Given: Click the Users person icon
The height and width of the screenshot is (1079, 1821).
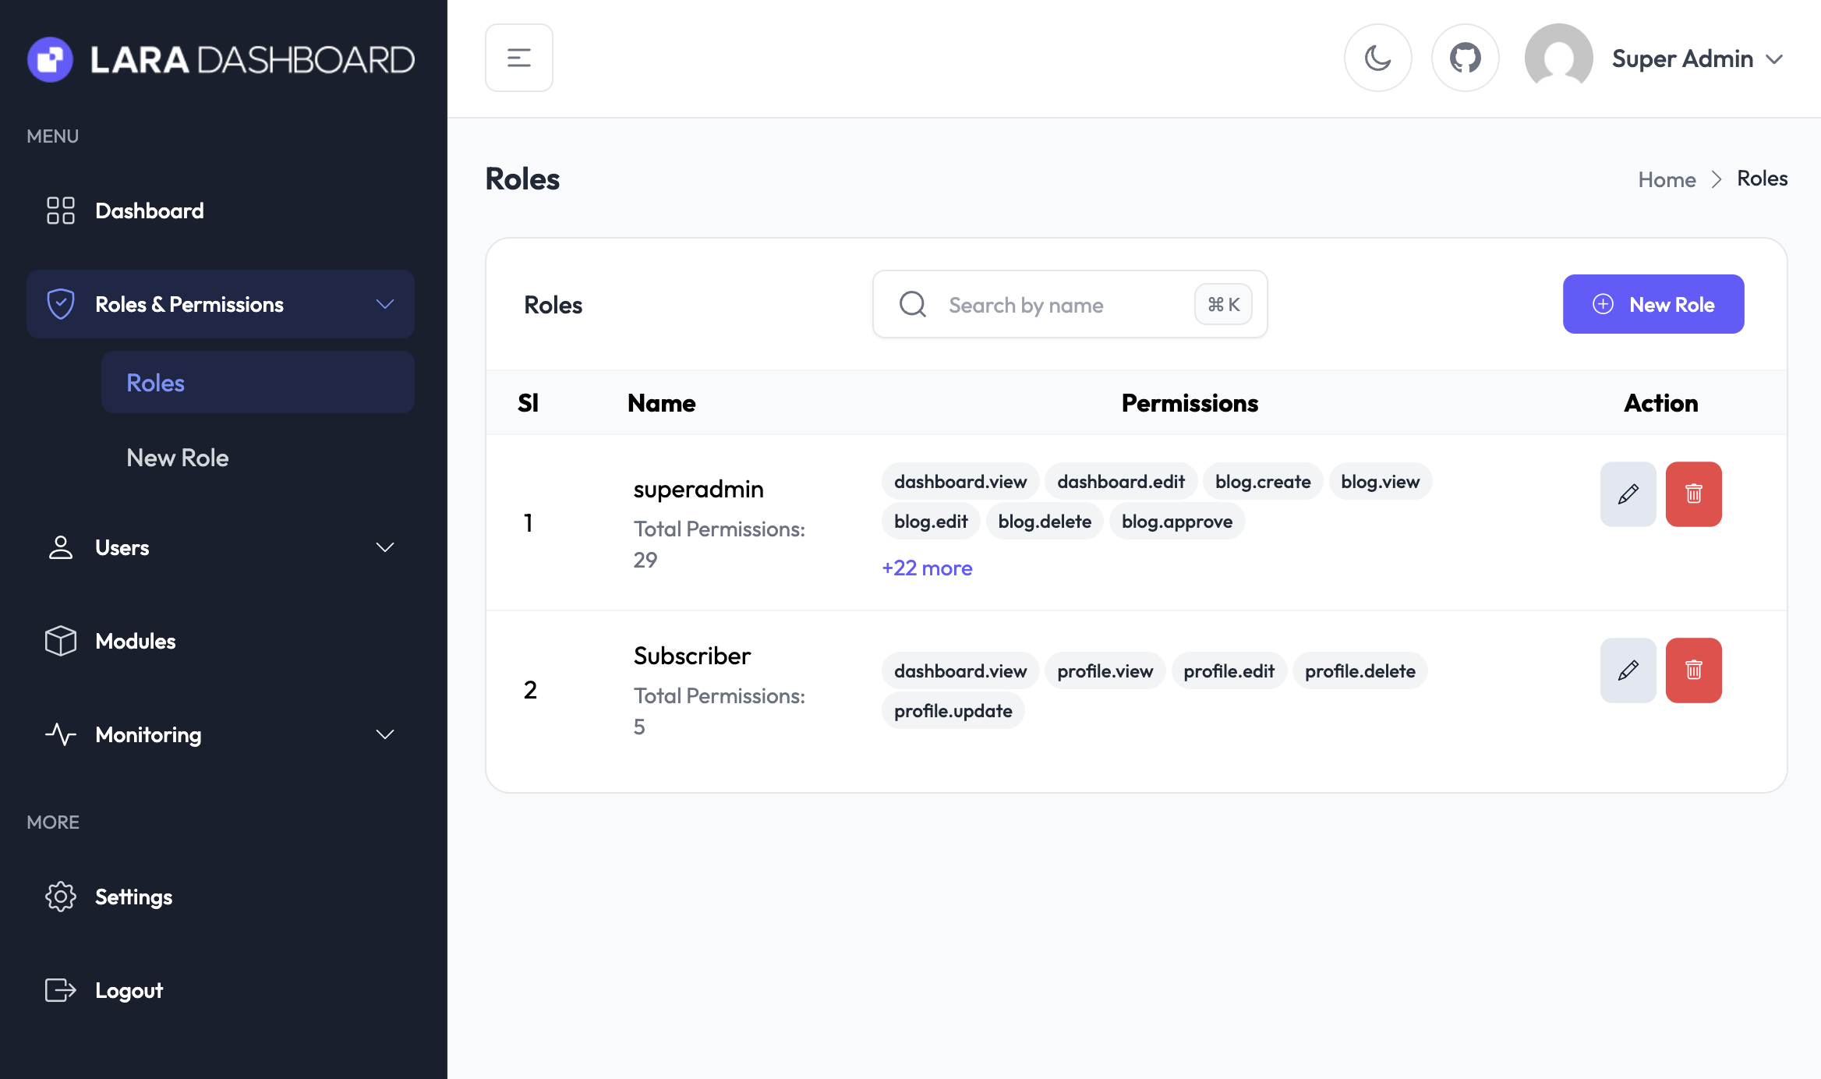Looking at the screenshot, I should click(x=60, y=547).
